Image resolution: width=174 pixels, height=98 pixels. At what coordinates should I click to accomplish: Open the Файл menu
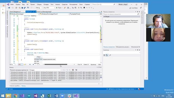[x=12, y=4]
